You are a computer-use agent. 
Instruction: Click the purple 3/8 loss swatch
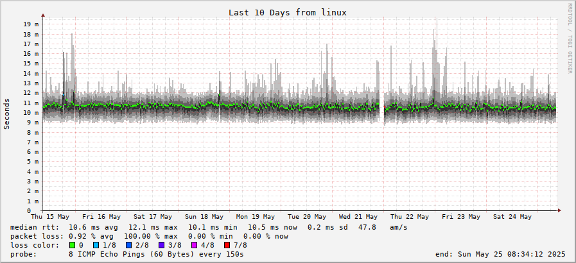pyautogui.click(x=161, y=245)
